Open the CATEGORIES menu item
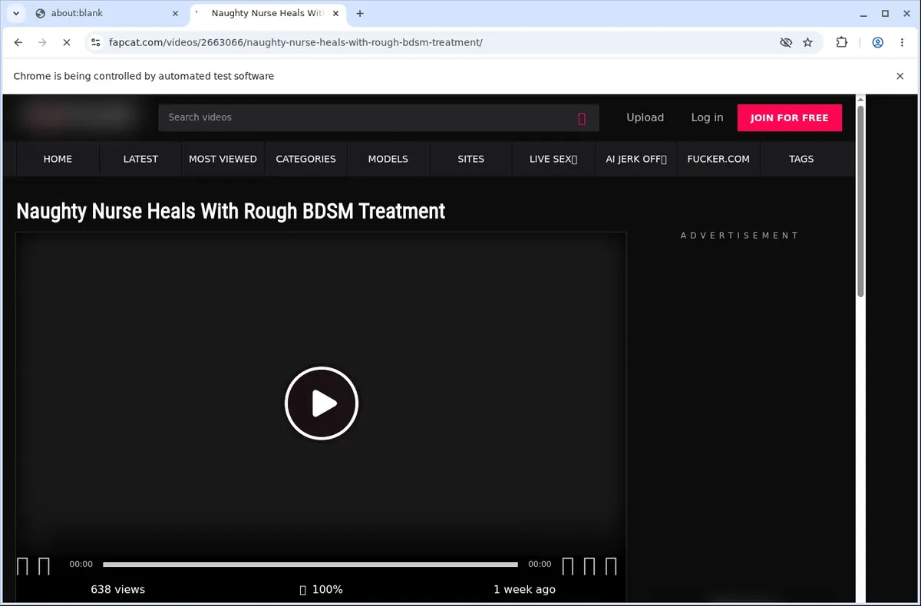This screenshot has height=606, width=921. [x=305, y=159]
